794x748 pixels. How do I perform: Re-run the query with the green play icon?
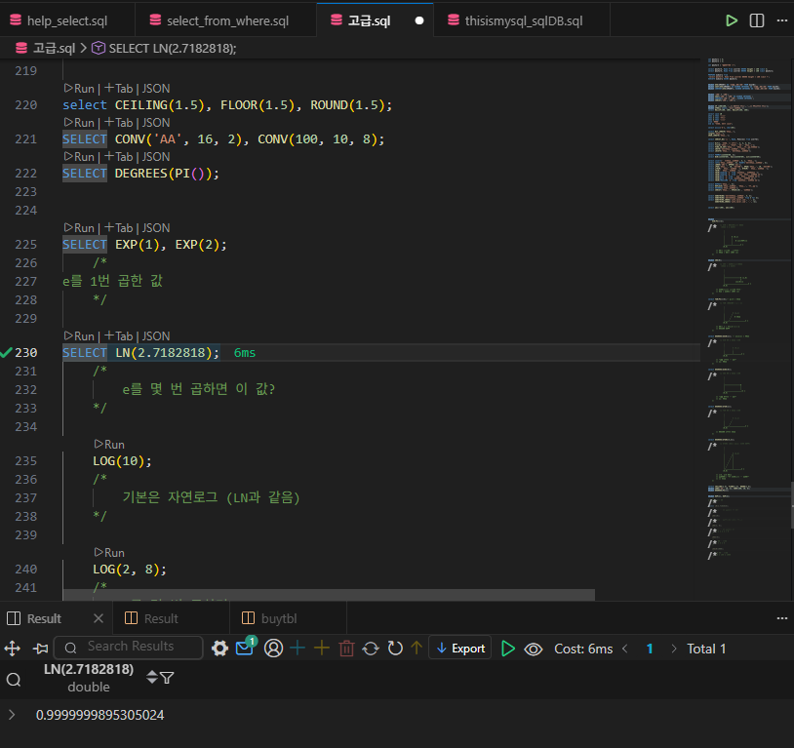[507, 649]
